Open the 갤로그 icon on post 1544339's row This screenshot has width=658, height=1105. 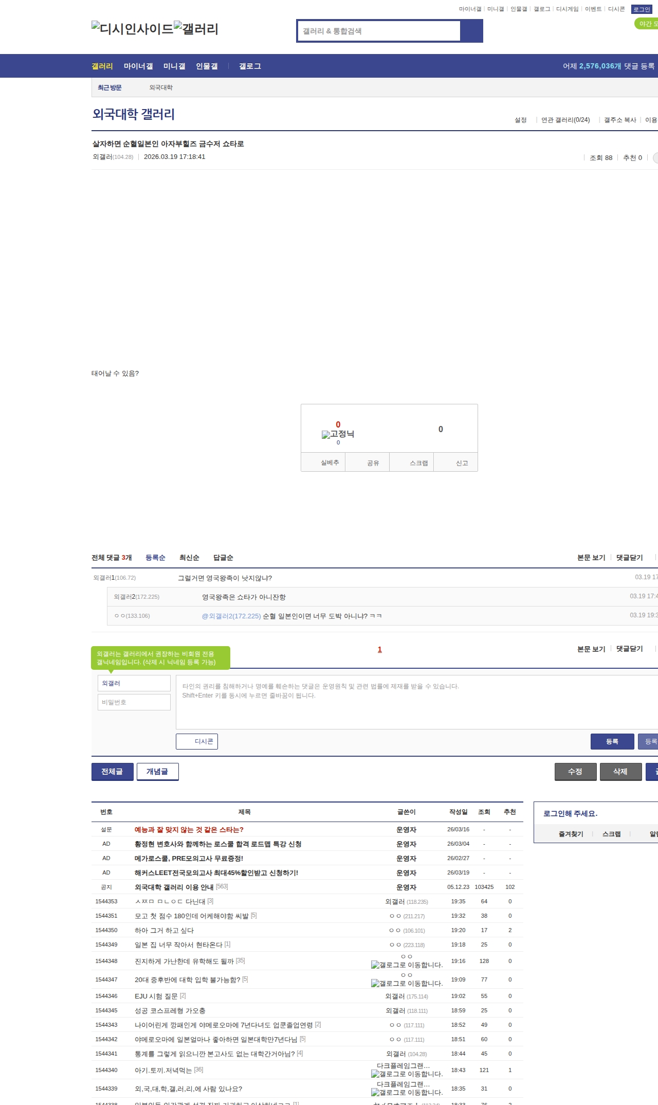(407, 1093)
